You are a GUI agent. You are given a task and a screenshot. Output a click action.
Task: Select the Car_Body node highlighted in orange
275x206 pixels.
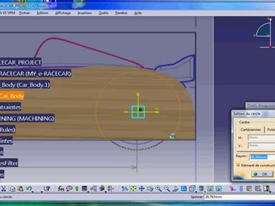click(x=12, y=96)
